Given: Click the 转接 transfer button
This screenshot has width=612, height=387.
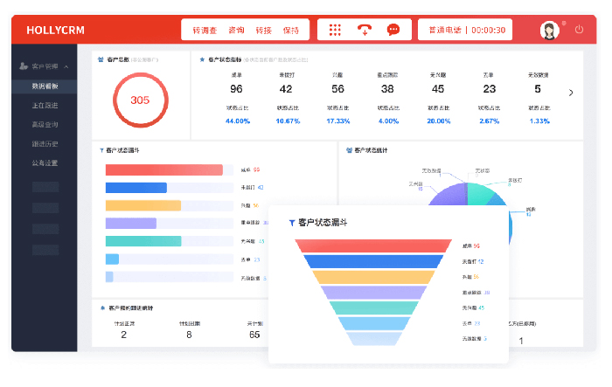Looking at the screenshot, I should click(x=263, y=30).
